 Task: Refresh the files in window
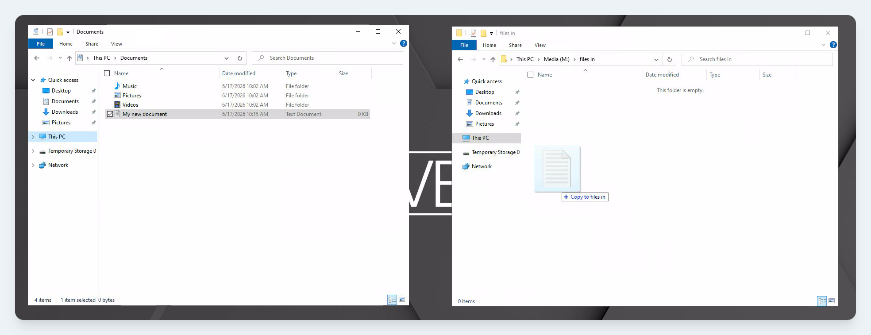pos(670,59)
